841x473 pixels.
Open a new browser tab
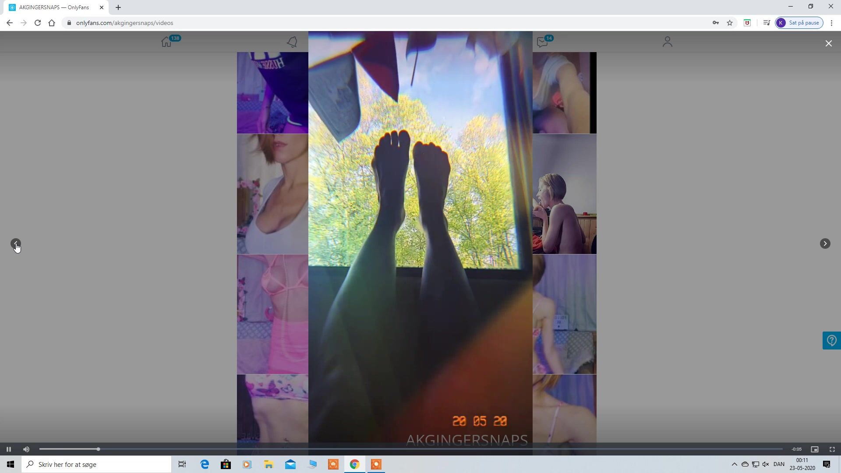pyautogui.click(x=118, y=7)
